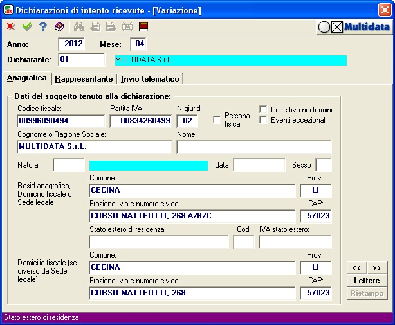Go to next record with >> button
Image resolution: width=395 pixels, height=325 pixels.
(x=377, y=268)
